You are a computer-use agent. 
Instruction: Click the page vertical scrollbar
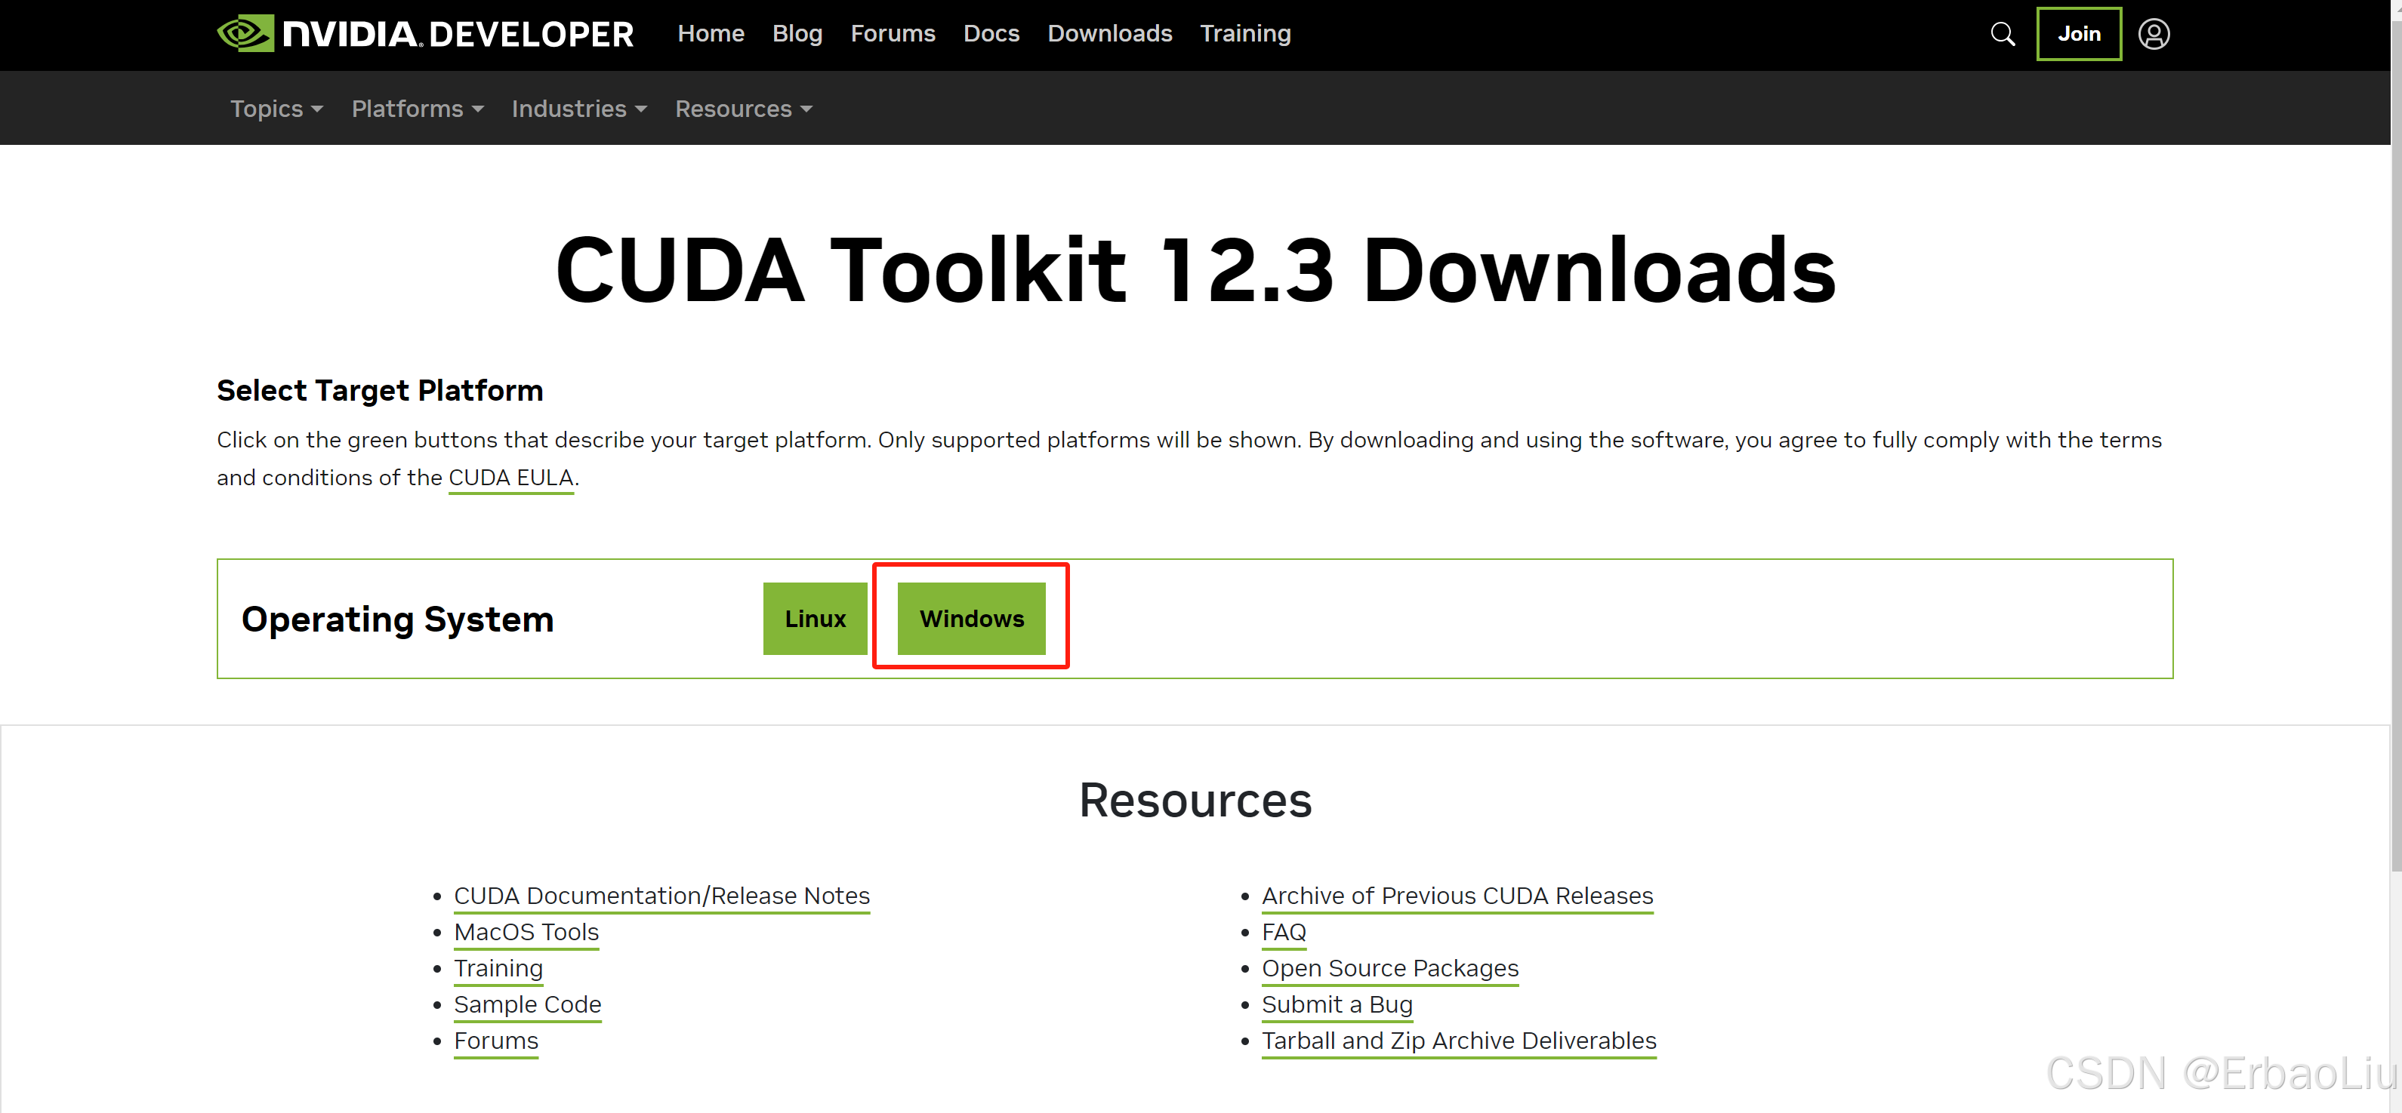pyautogui.click(x=2395, y=447)
